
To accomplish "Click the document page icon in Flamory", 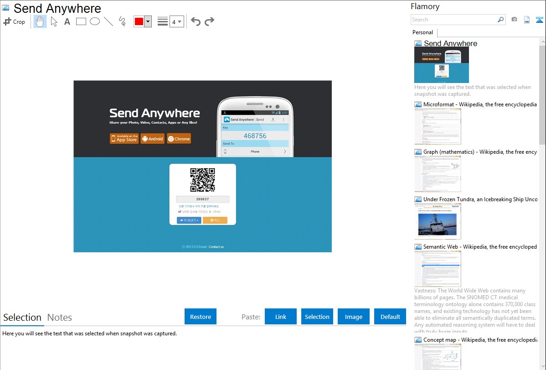I will (527, 20).
